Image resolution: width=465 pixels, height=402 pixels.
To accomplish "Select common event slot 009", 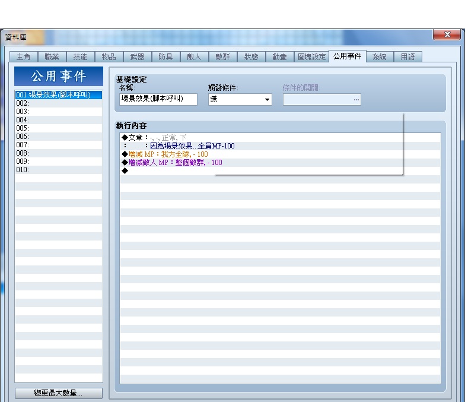I will coord(59,162).
